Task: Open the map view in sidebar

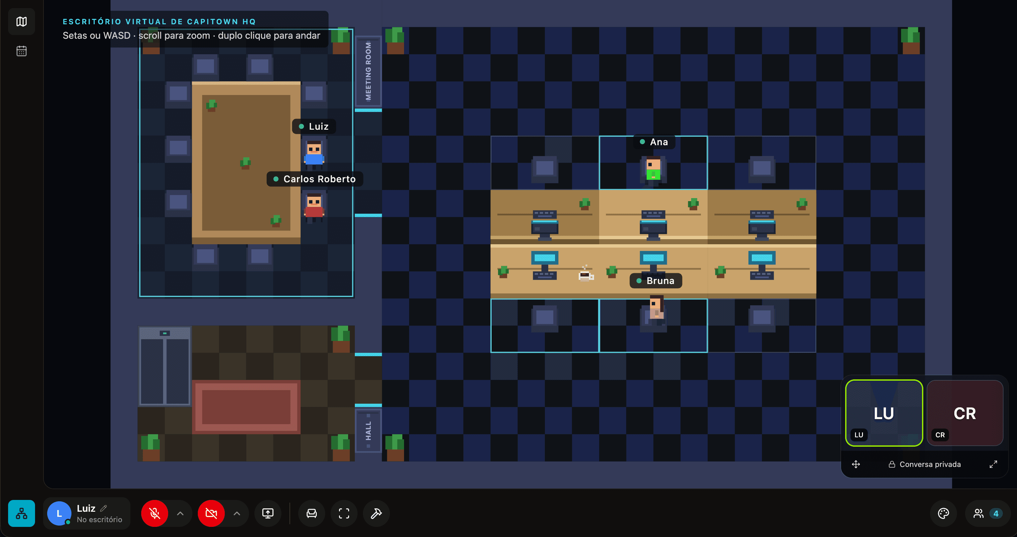Action: (21, 21)
